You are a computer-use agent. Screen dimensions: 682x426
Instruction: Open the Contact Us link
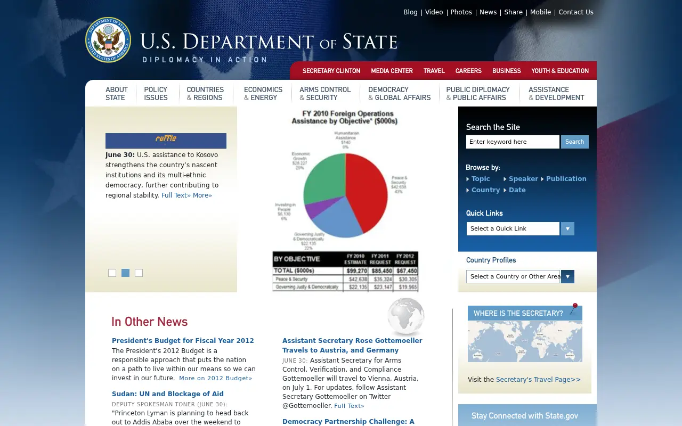(x=576, y=12)
